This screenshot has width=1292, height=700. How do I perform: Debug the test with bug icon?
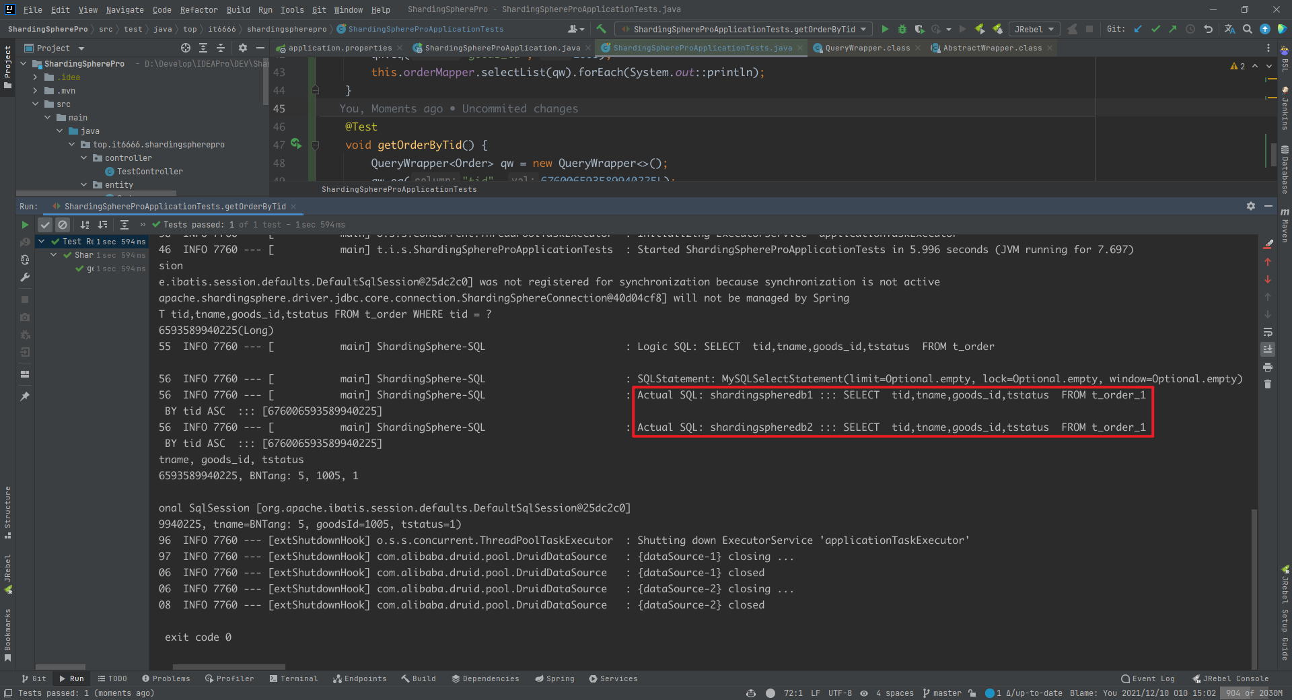(902, 29)
